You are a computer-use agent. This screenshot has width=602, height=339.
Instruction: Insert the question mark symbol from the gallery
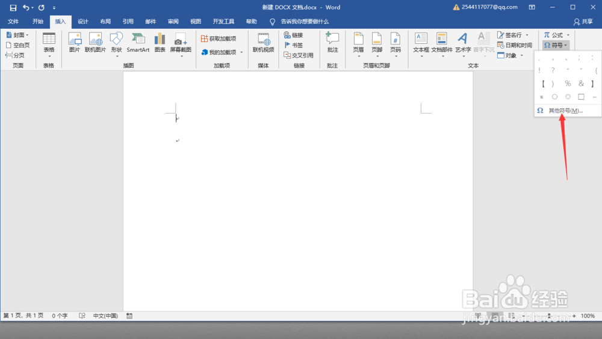[553, 70]
